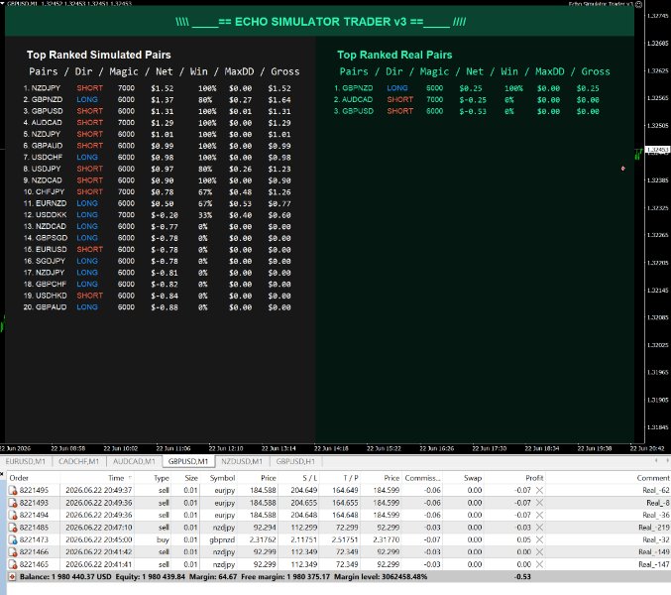Click the sell order icon for 8221466
This screenshot has width=671, height=595.
click(13, 552)
